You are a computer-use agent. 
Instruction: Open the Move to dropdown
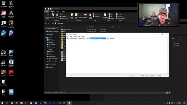point(72,16)
